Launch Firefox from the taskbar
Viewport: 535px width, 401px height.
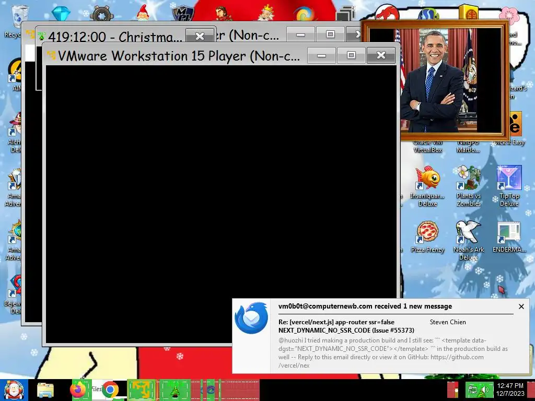click(78, 390)
